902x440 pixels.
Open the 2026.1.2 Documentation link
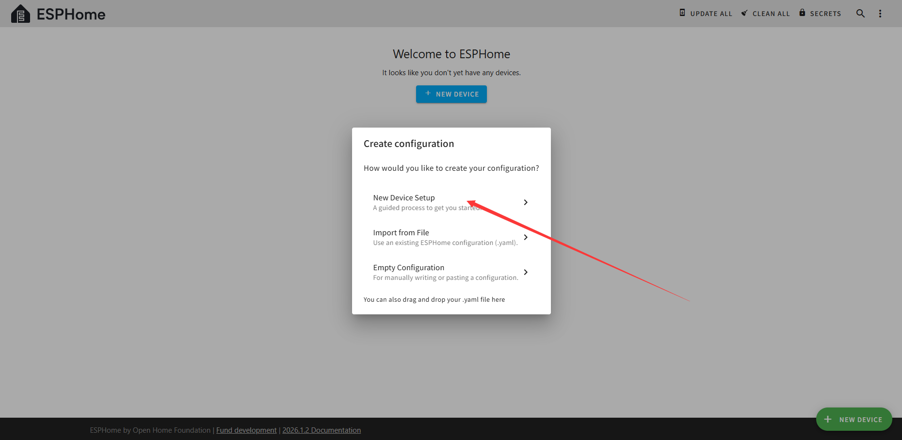322,430
